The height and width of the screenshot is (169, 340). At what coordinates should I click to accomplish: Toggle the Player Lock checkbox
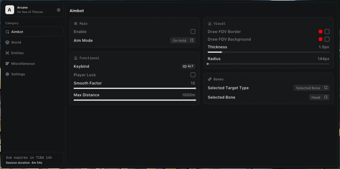click(193, 75)
